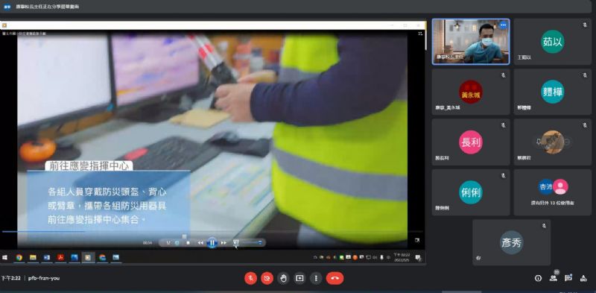Pause the shared video playback
The width and height of the screenshot is (596, 293).
pos(212,242)
